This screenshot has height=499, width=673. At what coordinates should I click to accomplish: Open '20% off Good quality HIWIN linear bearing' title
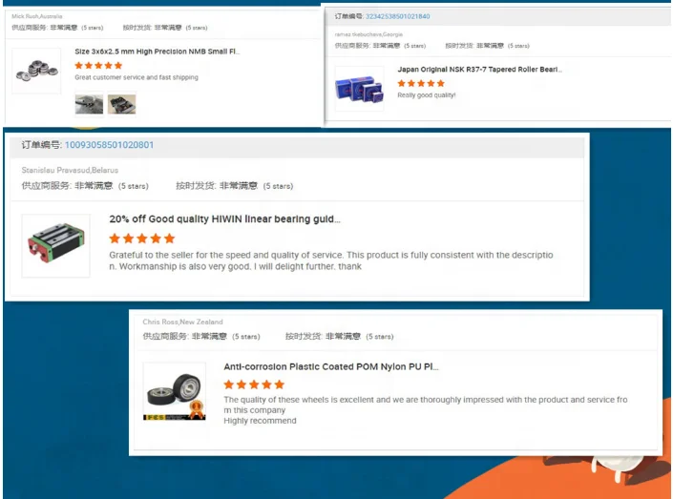(x=224, y=218)
